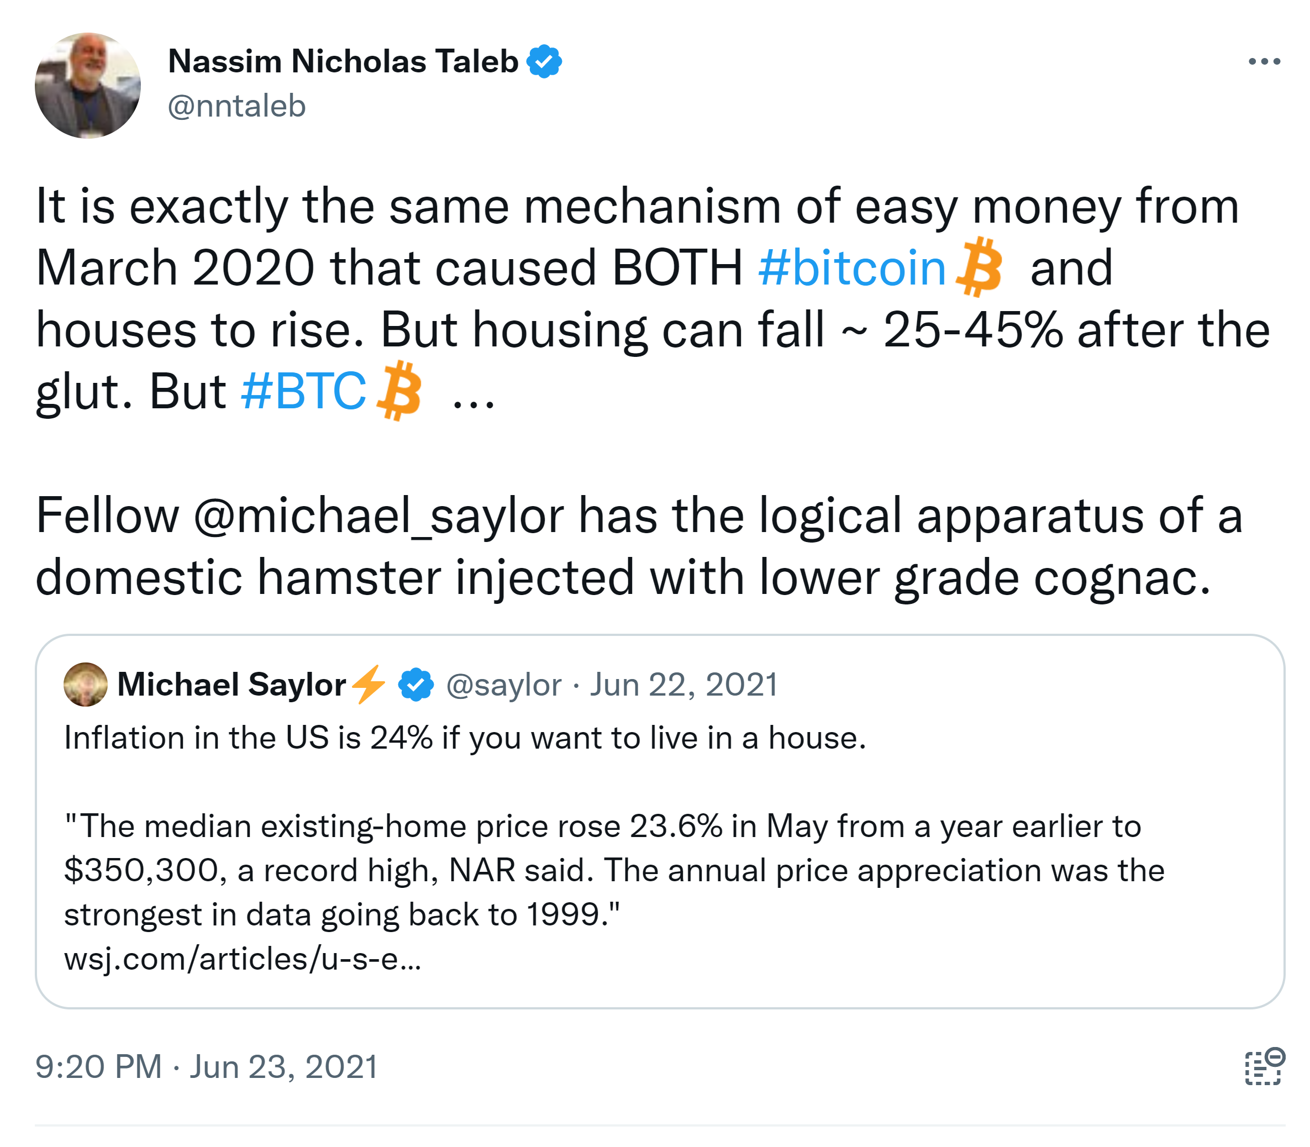Click the Bitcoin emoji after #bitcoin
The width and height of the screenshot is (1310, 1147).
click(978, 267)
